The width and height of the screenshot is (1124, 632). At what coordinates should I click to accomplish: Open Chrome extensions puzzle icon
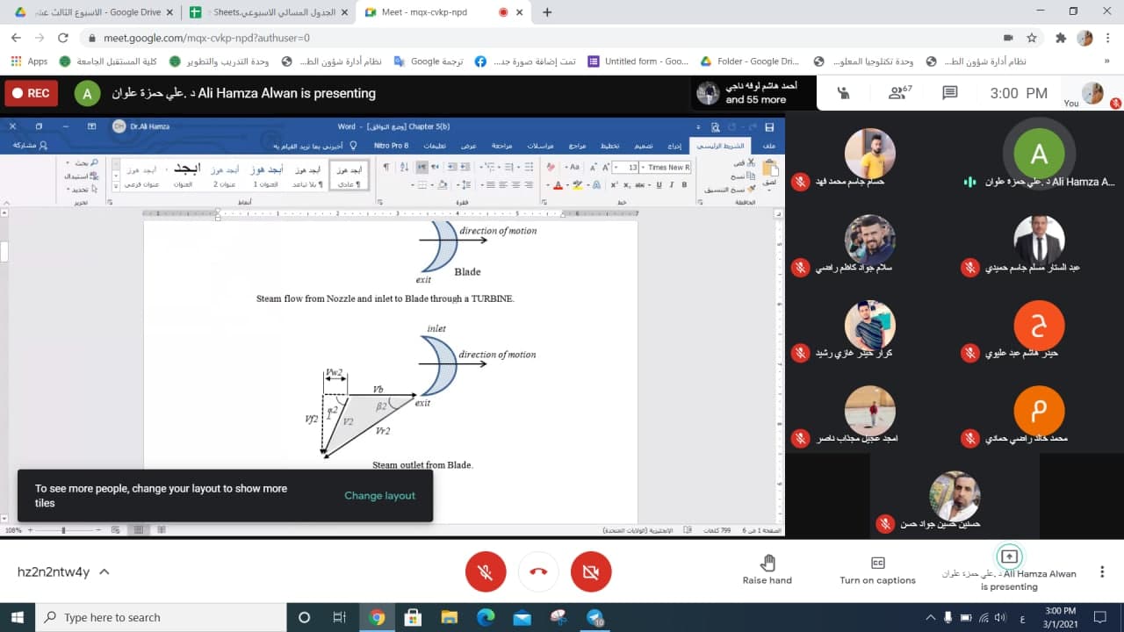click(1061, 38)
